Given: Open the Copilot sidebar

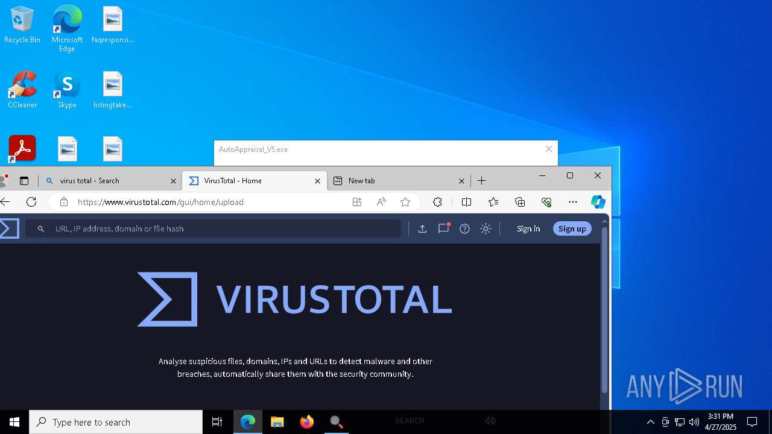Looking at the screenshot, I should [x=598, y=202].
